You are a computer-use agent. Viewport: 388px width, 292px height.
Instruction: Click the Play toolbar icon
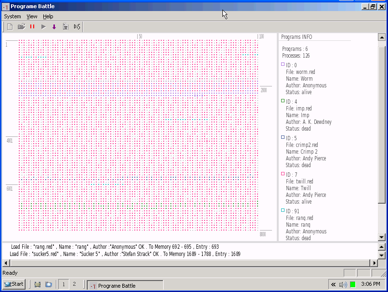click(43, 27)
